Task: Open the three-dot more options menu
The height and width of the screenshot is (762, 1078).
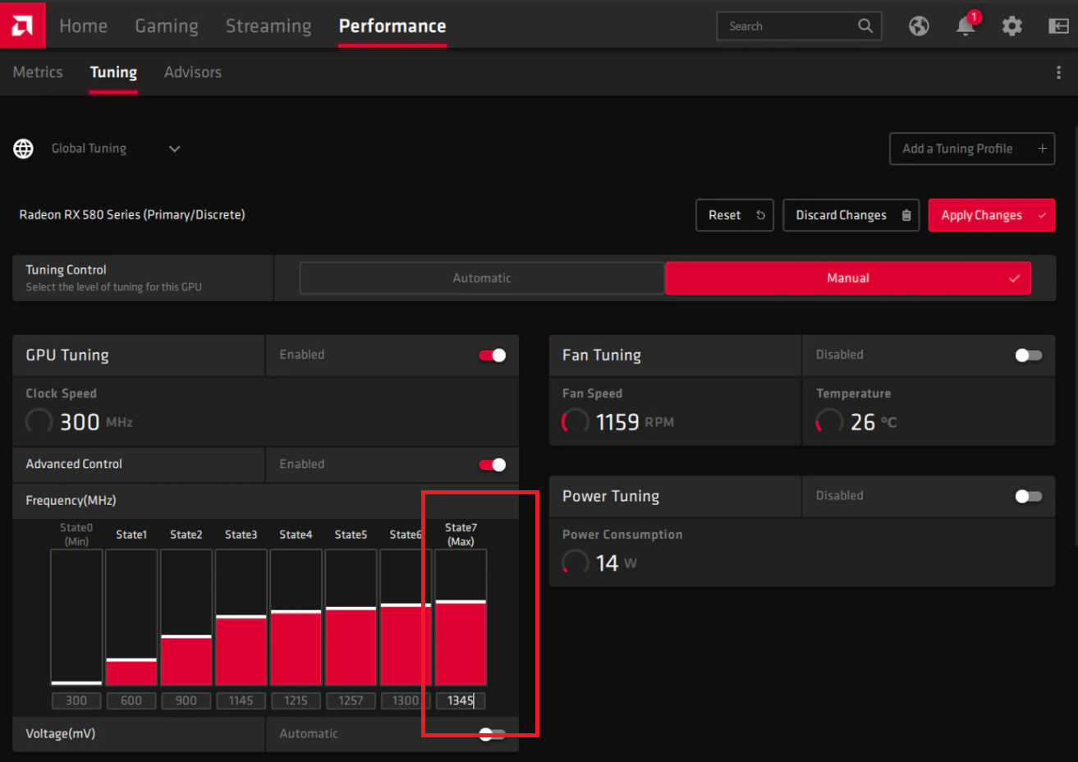Action: [x=1058, y=72]
